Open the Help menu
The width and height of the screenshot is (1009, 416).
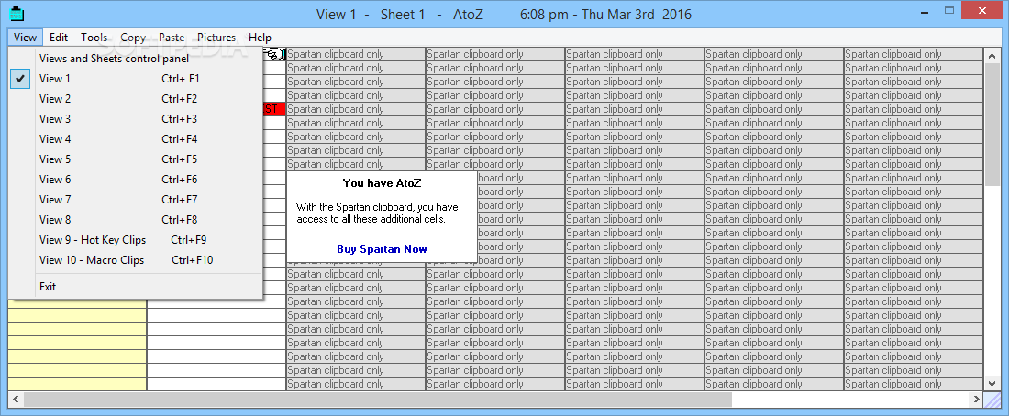[x=260, y=38]
